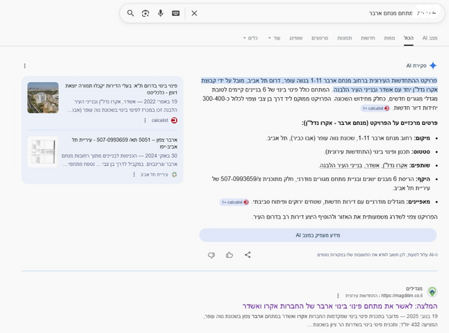This screenshot has height=333, width=449.
Task: Open calcalist source chip on מאפיינים bullet
Action: coord(235,202)
